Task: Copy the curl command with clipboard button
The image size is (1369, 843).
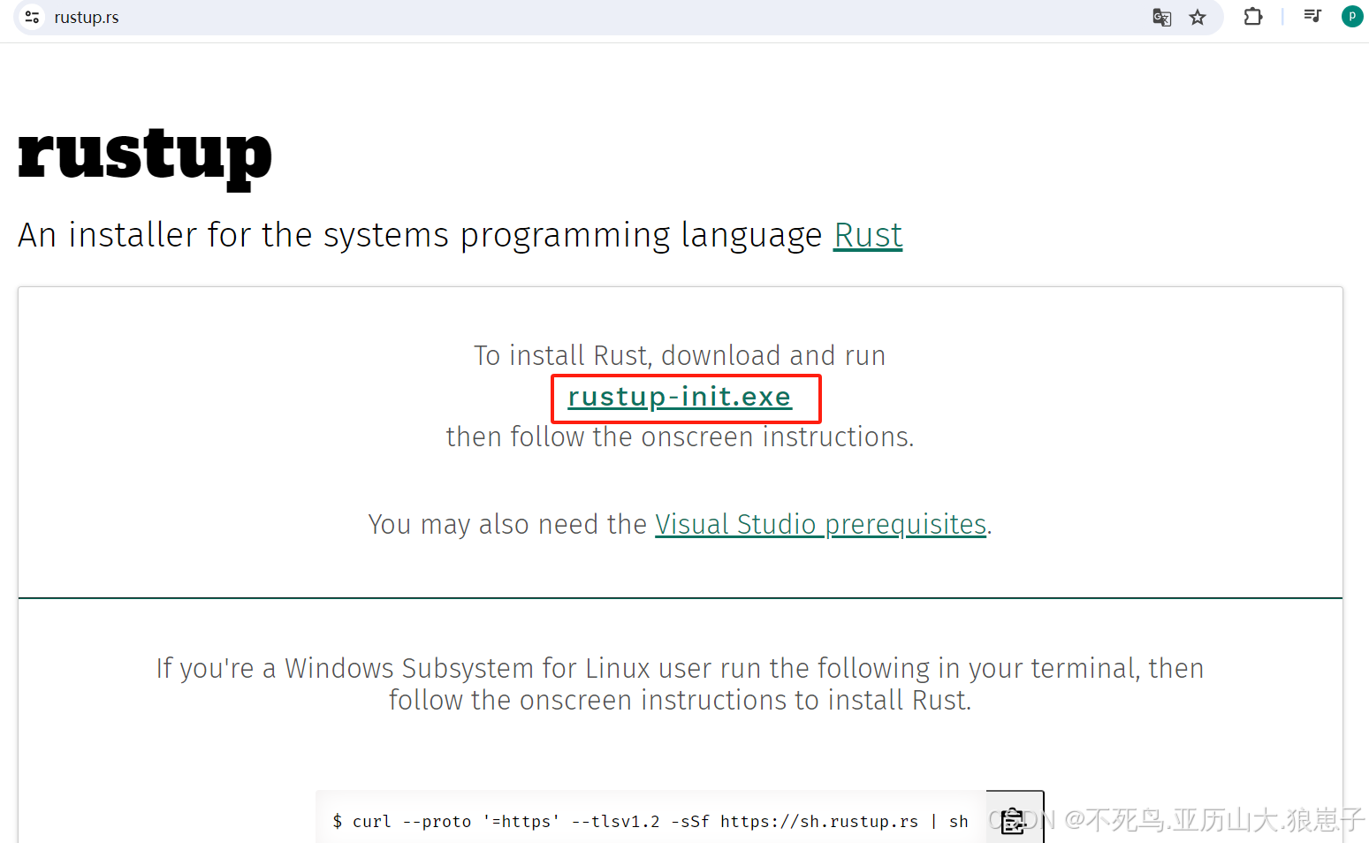Action: (1015, 818)
